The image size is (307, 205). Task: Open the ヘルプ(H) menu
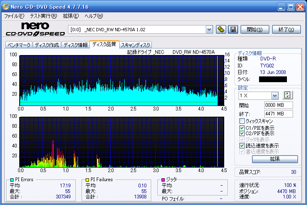(93, 16)
